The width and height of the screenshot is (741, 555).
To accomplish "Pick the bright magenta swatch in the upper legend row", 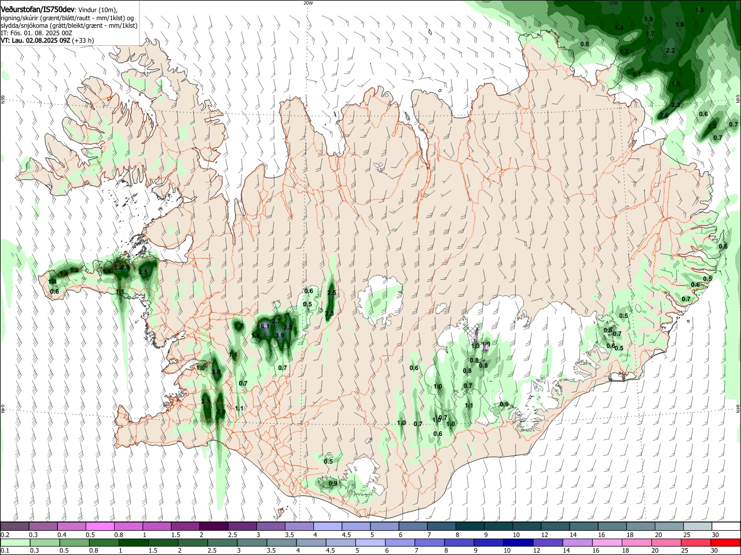I will (x=100, y=527).
